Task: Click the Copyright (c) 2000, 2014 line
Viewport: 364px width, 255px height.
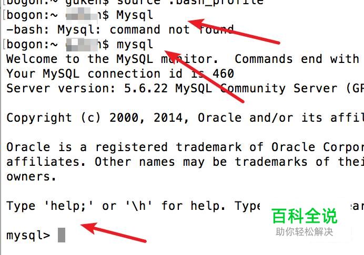Action: pyautogui.click(x=97, y=118)
